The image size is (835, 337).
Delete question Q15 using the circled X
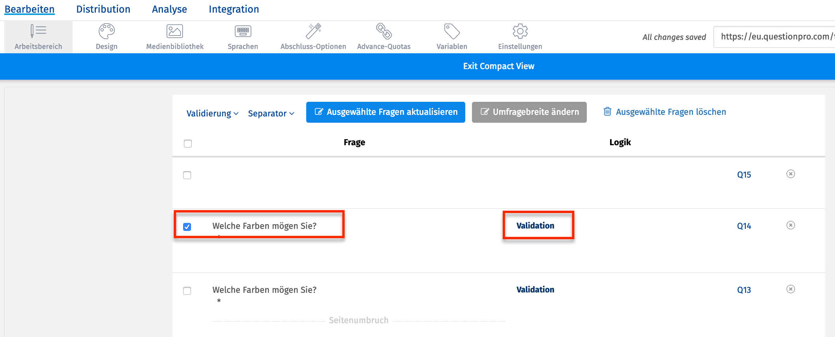tap(790, 174)
